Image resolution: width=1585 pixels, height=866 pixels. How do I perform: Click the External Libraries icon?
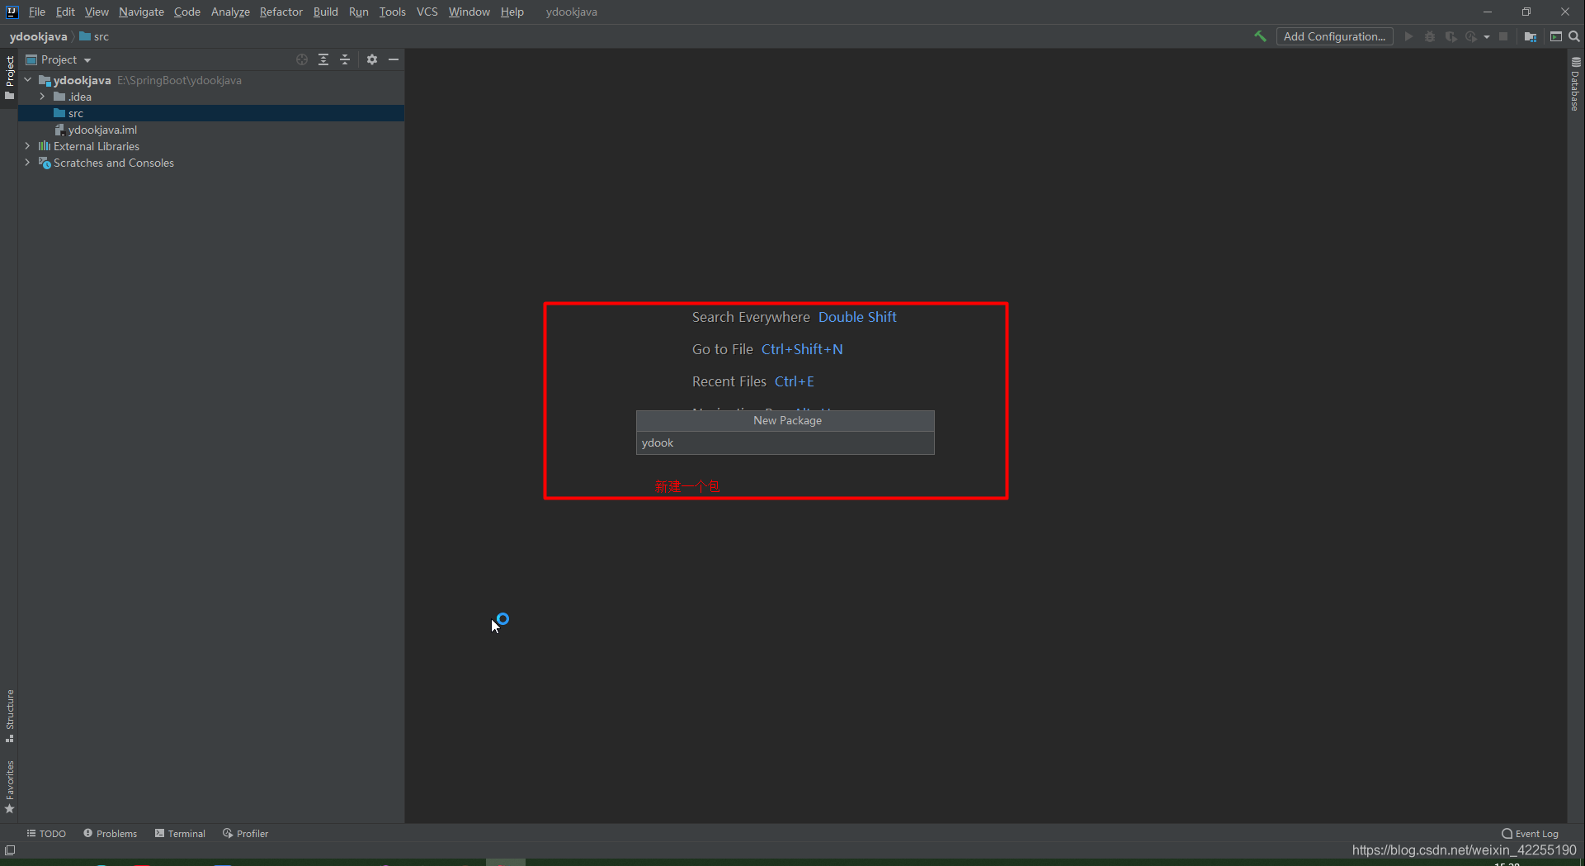pyautogui.click(x=45, y=146)
